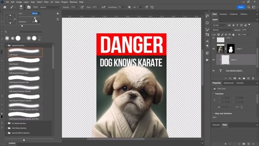Click the Search Brushes field
Screen dimensions: 259x146
25,32
